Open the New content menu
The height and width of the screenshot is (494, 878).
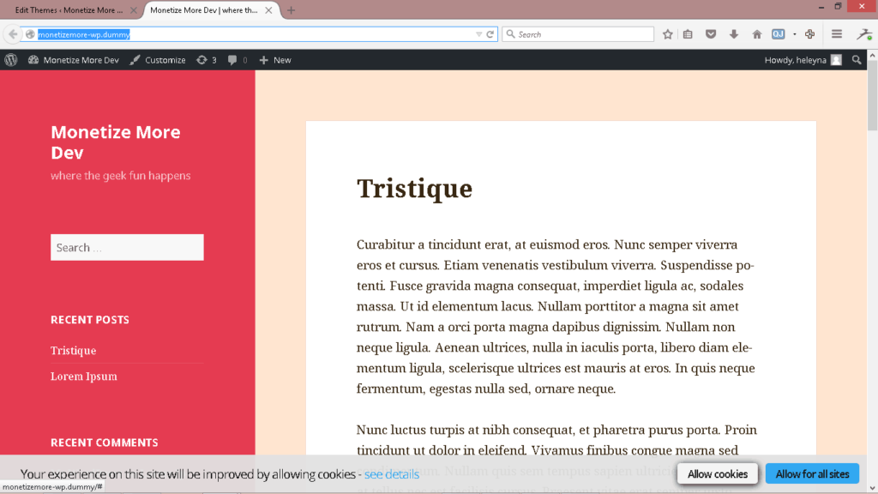pos(275,60)
